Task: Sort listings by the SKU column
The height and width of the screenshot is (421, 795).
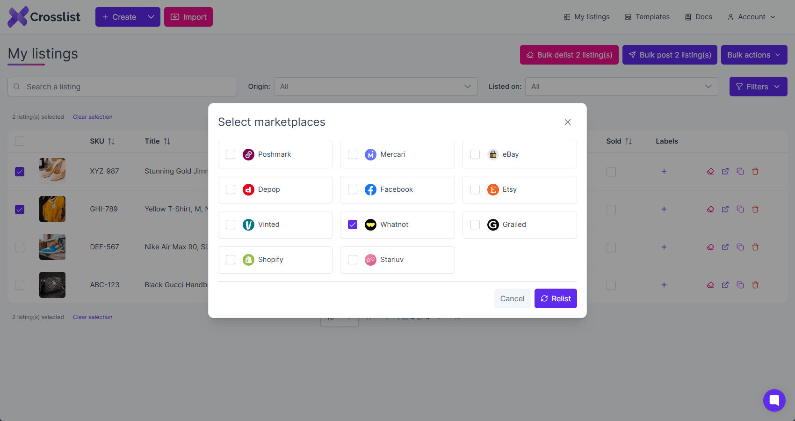Action: (x=102, y=141)
